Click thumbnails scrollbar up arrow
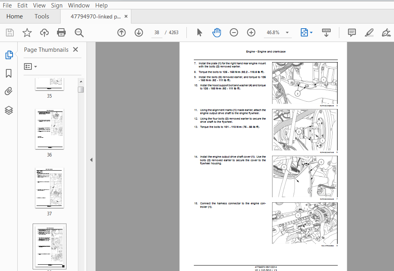The width and height of the screenshot is (394, 271). (81, 82)
